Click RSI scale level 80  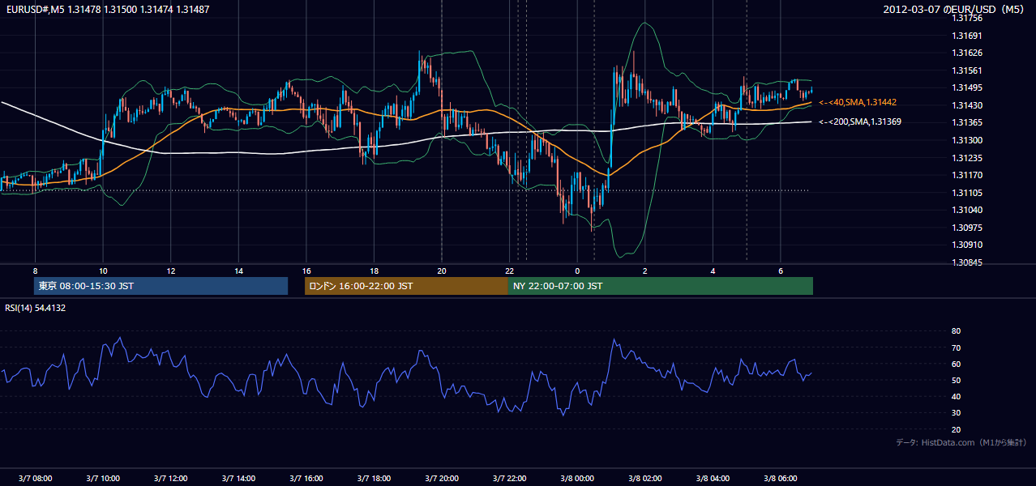[956, 331]
